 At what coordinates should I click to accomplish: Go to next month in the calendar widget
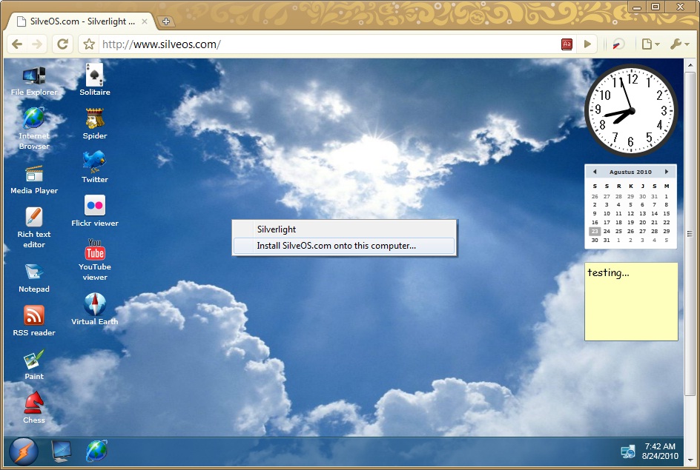(667, 171)
